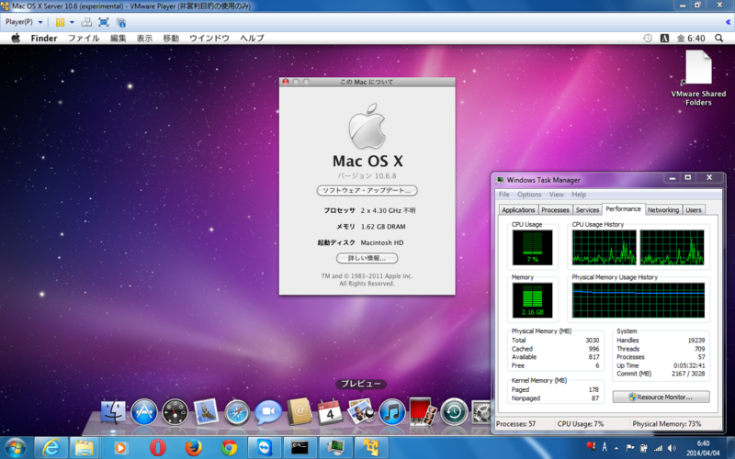Collapse VMware toolbar arrow at right

pos(728,22)
